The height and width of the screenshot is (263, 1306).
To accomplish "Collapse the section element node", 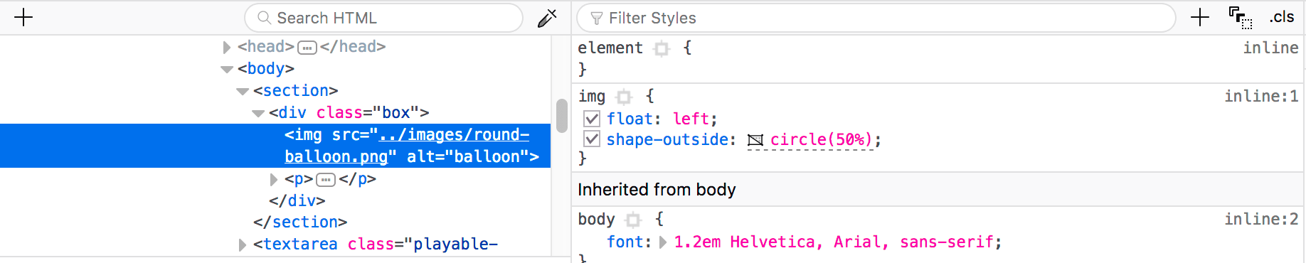I will point(243,91).
